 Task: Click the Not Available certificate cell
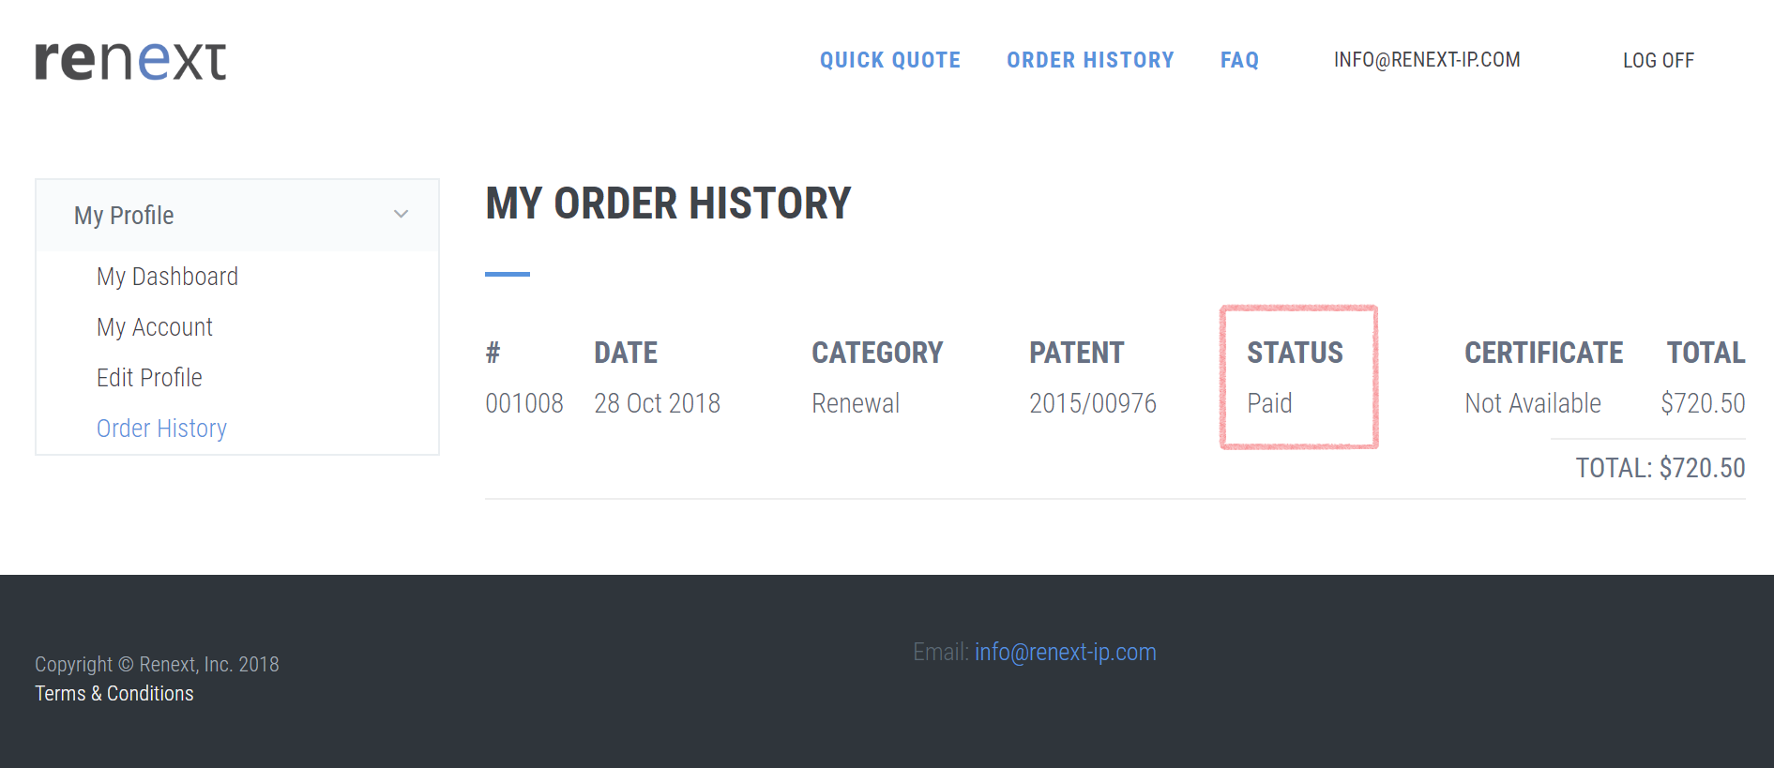coord(1533,403)
